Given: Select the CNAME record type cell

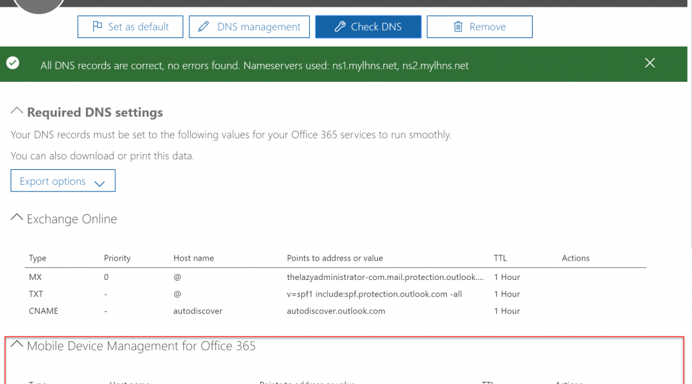Looking at the screenshot, I should 44,311.
